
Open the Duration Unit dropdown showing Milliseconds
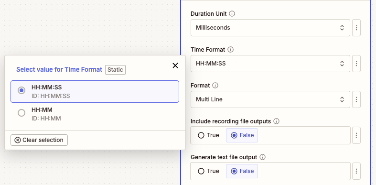[x=270, y=28]
